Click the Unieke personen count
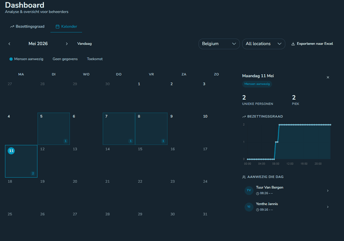The image size is (344, 241). click(244, 98)
